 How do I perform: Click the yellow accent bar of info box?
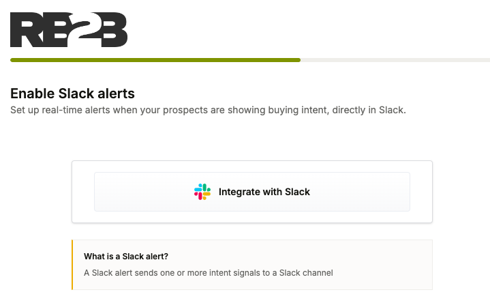coord(72,265)
